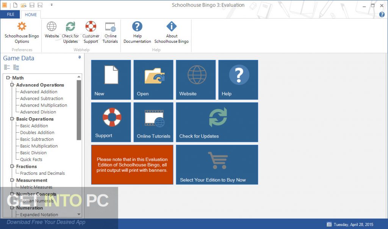Click Select Your Edition to Buy Now tile
This screenshot has height=229, width=388.
coord(217,165)
